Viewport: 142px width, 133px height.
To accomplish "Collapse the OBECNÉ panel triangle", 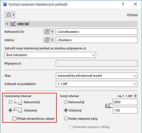I will pyautogui.click(x=7, y=24).
